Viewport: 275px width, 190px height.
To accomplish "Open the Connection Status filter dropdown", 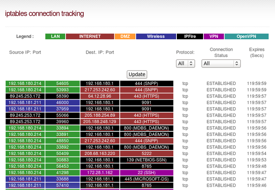I will click(x=221, y=63).
